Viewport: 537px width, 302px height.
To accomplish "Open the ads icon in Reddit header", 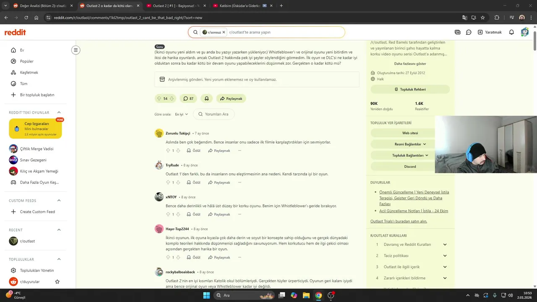I will click(458, 32).
